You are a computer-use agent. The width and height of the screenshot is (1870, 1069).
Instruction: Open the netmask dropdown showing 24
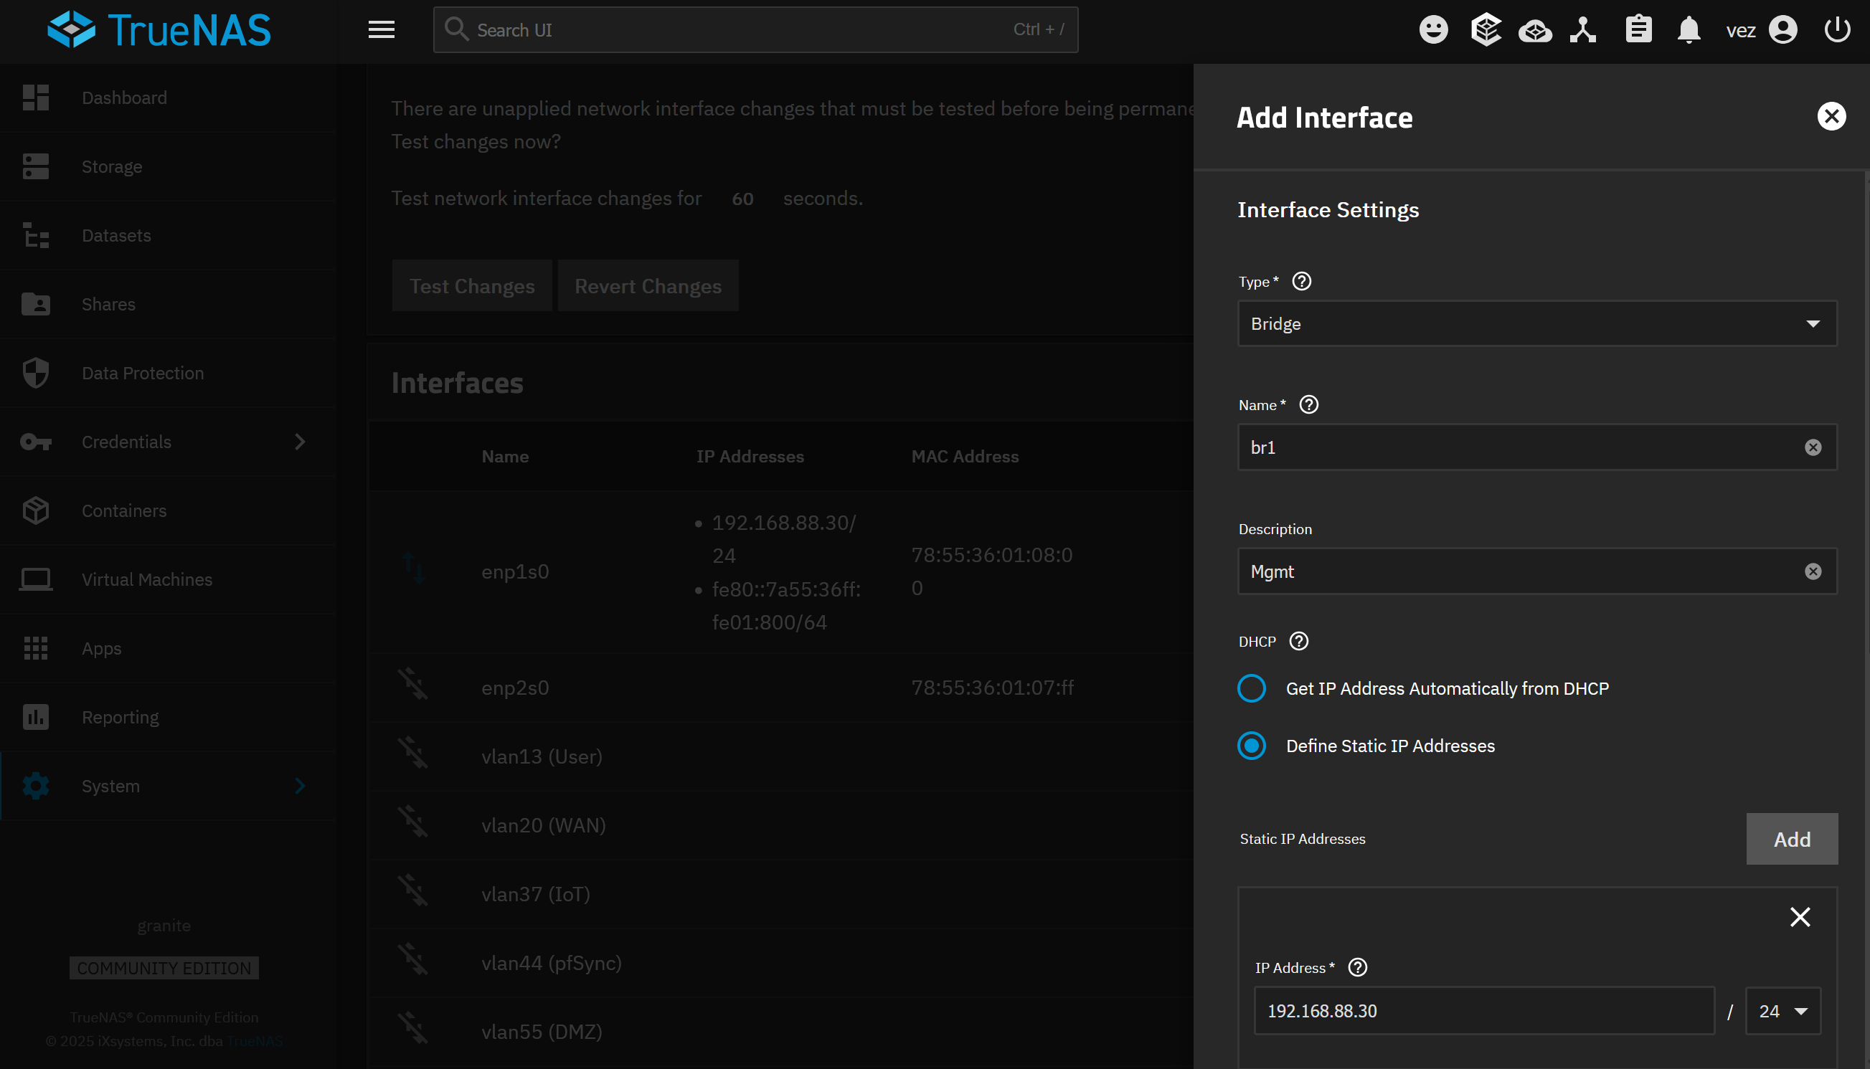[x=1782, y=1011]
